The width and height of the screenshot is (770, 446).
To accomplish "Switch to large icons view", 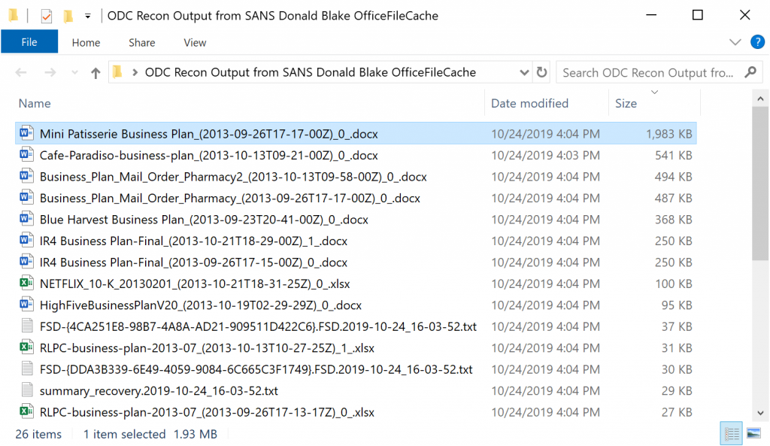I will coord(753,433).
